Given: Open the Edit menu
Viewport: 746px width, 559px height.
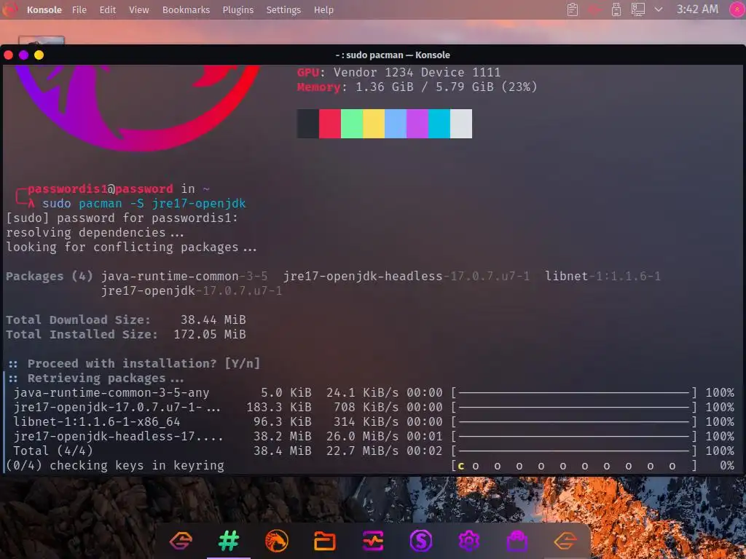Looking at the screenshot, I should [108, 9].
